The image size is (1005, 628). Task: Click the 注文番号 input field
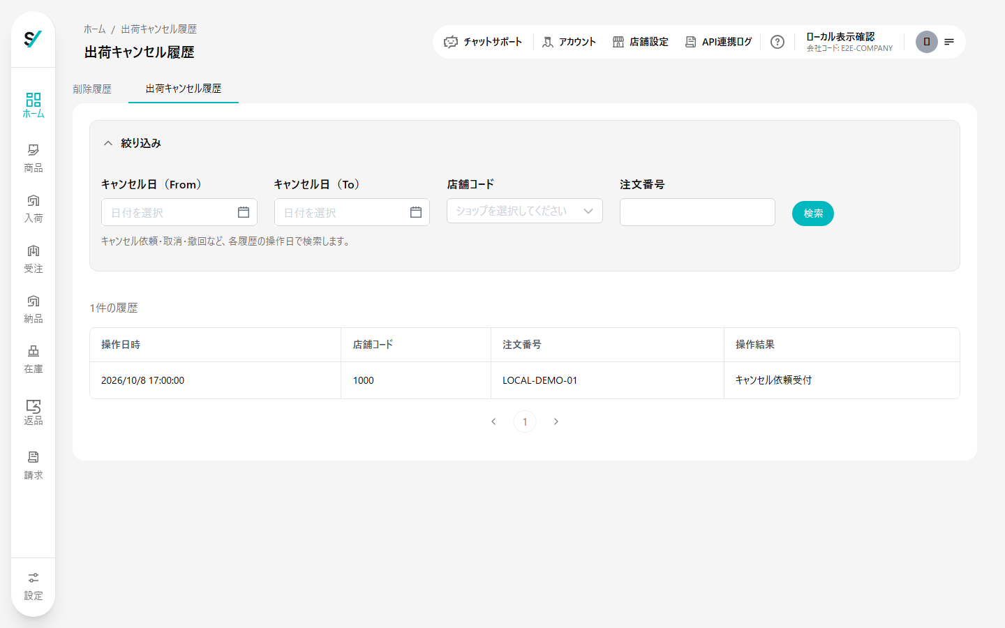point(697,212)
